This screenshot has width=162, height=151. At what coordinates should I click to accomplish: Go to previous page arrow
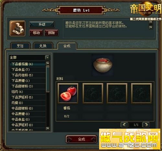(x=124, y=125)
